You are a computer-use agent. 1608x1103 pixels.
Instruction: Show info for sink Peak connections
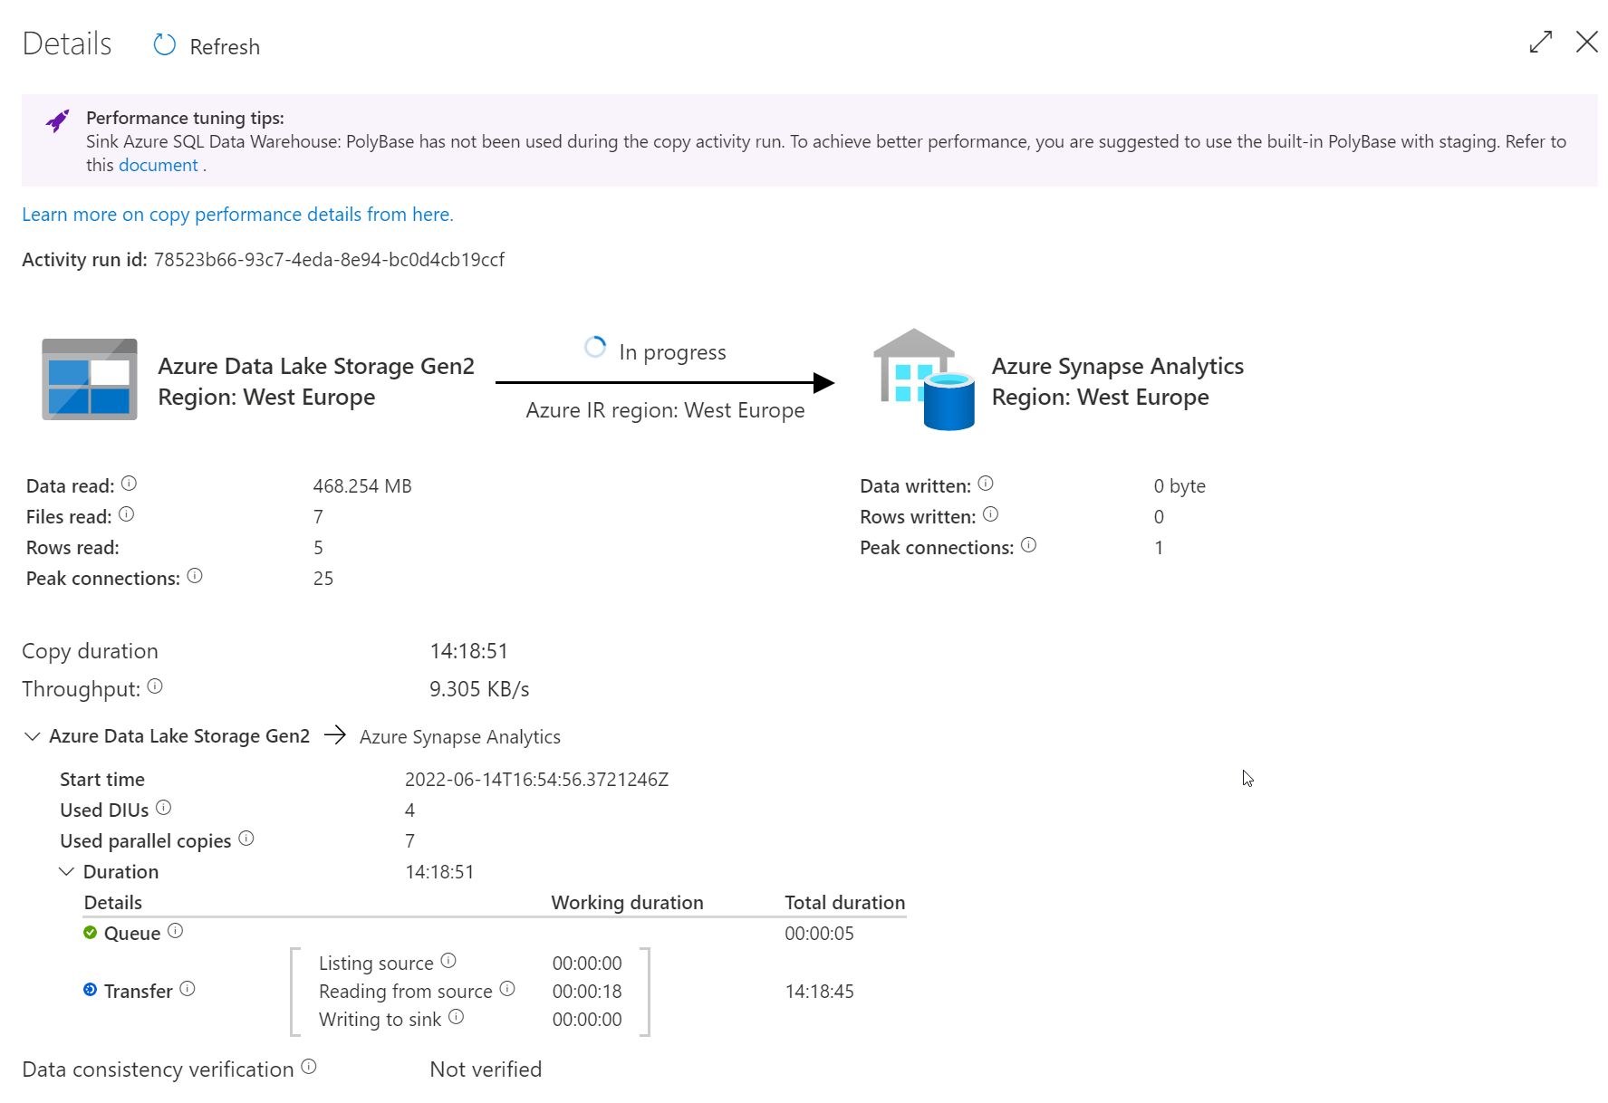[x=1028, y=545]
